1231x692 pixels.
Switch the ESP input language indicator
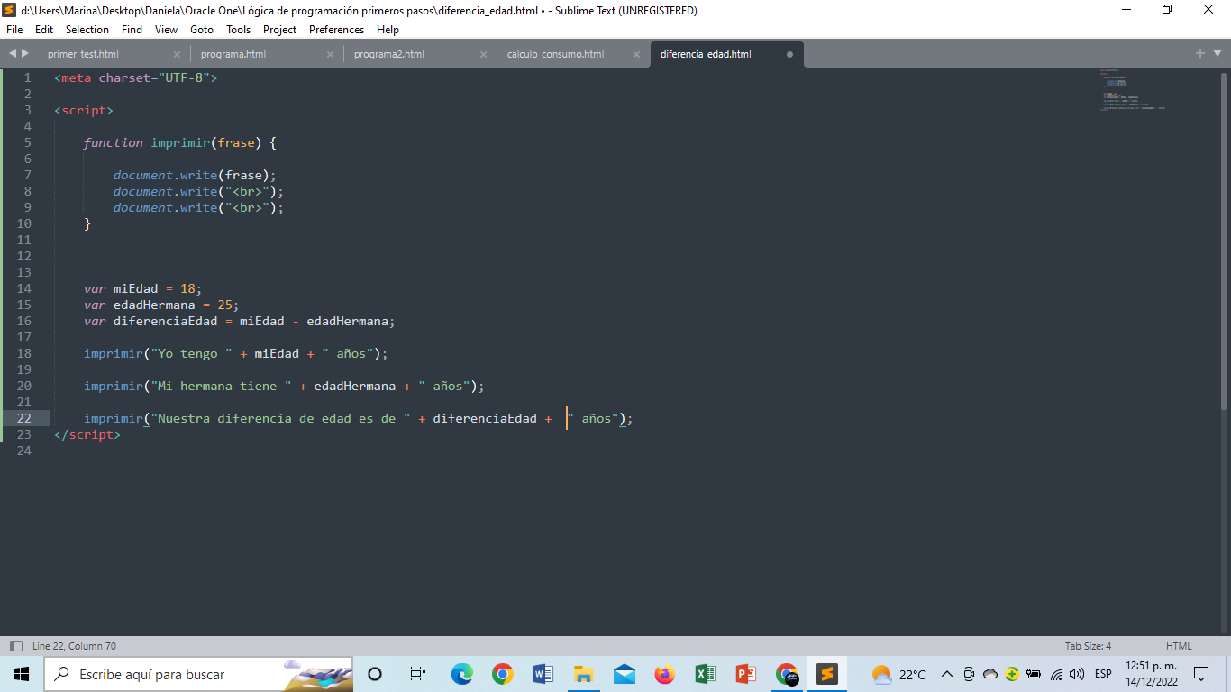[1103, 674]
